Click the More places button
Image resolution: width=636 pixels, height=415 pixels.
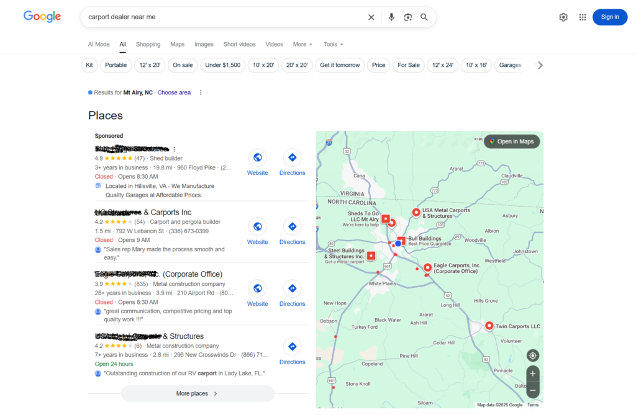coord(198,393)
